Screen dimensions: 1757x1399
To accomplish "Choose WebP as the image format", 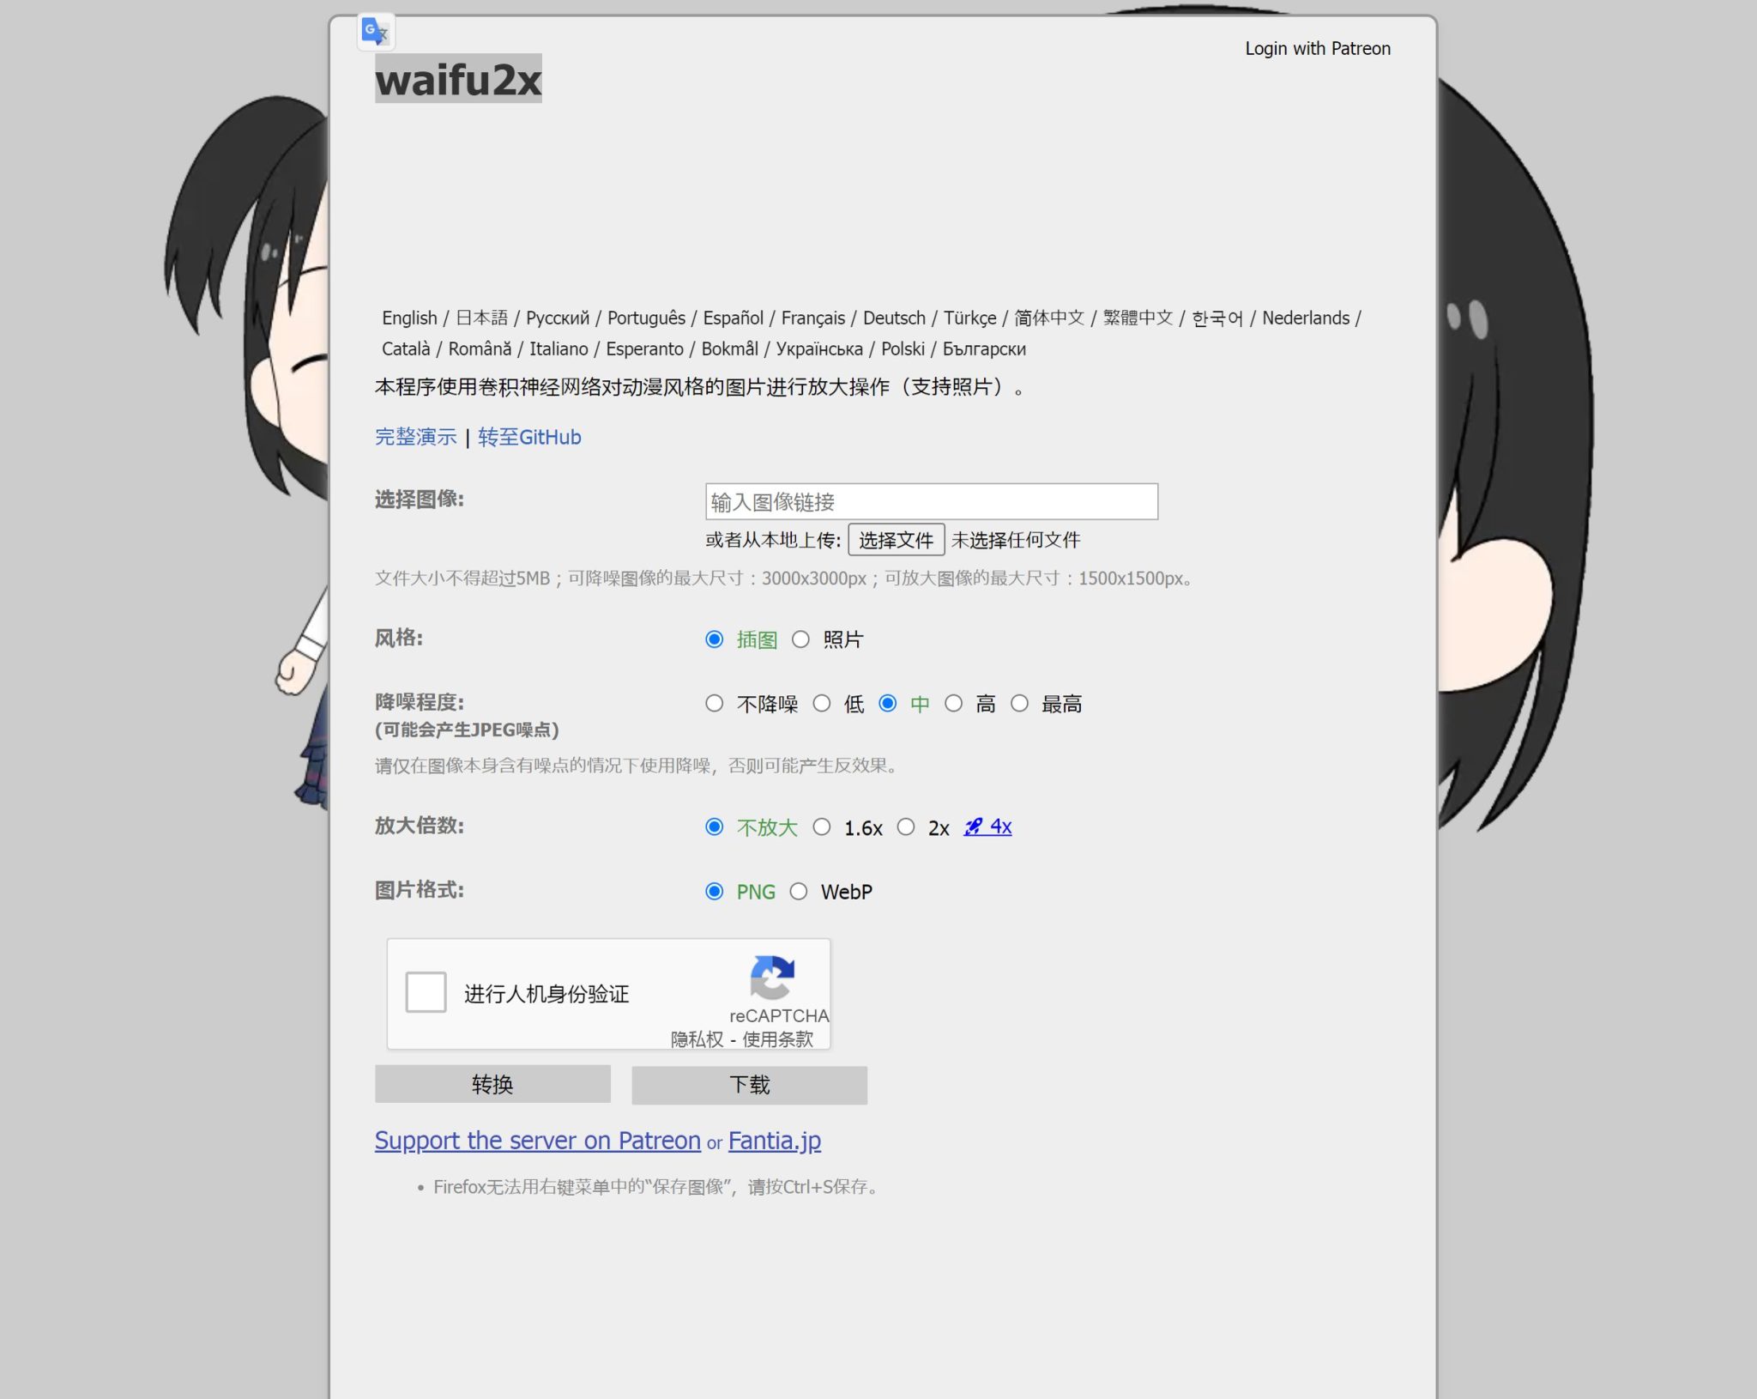I will (x=800, y=892).
